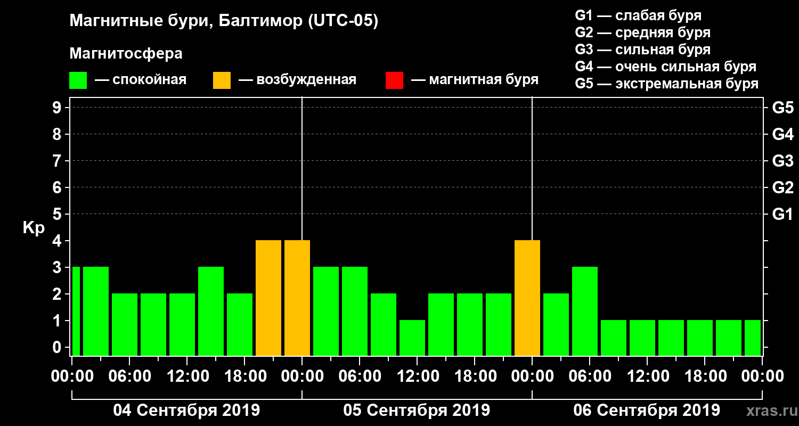799x426 pixels.
Task: Click 00:00 label between 04 and 05 Сентября
Action: pyautogui.click(x=303, y=376)
